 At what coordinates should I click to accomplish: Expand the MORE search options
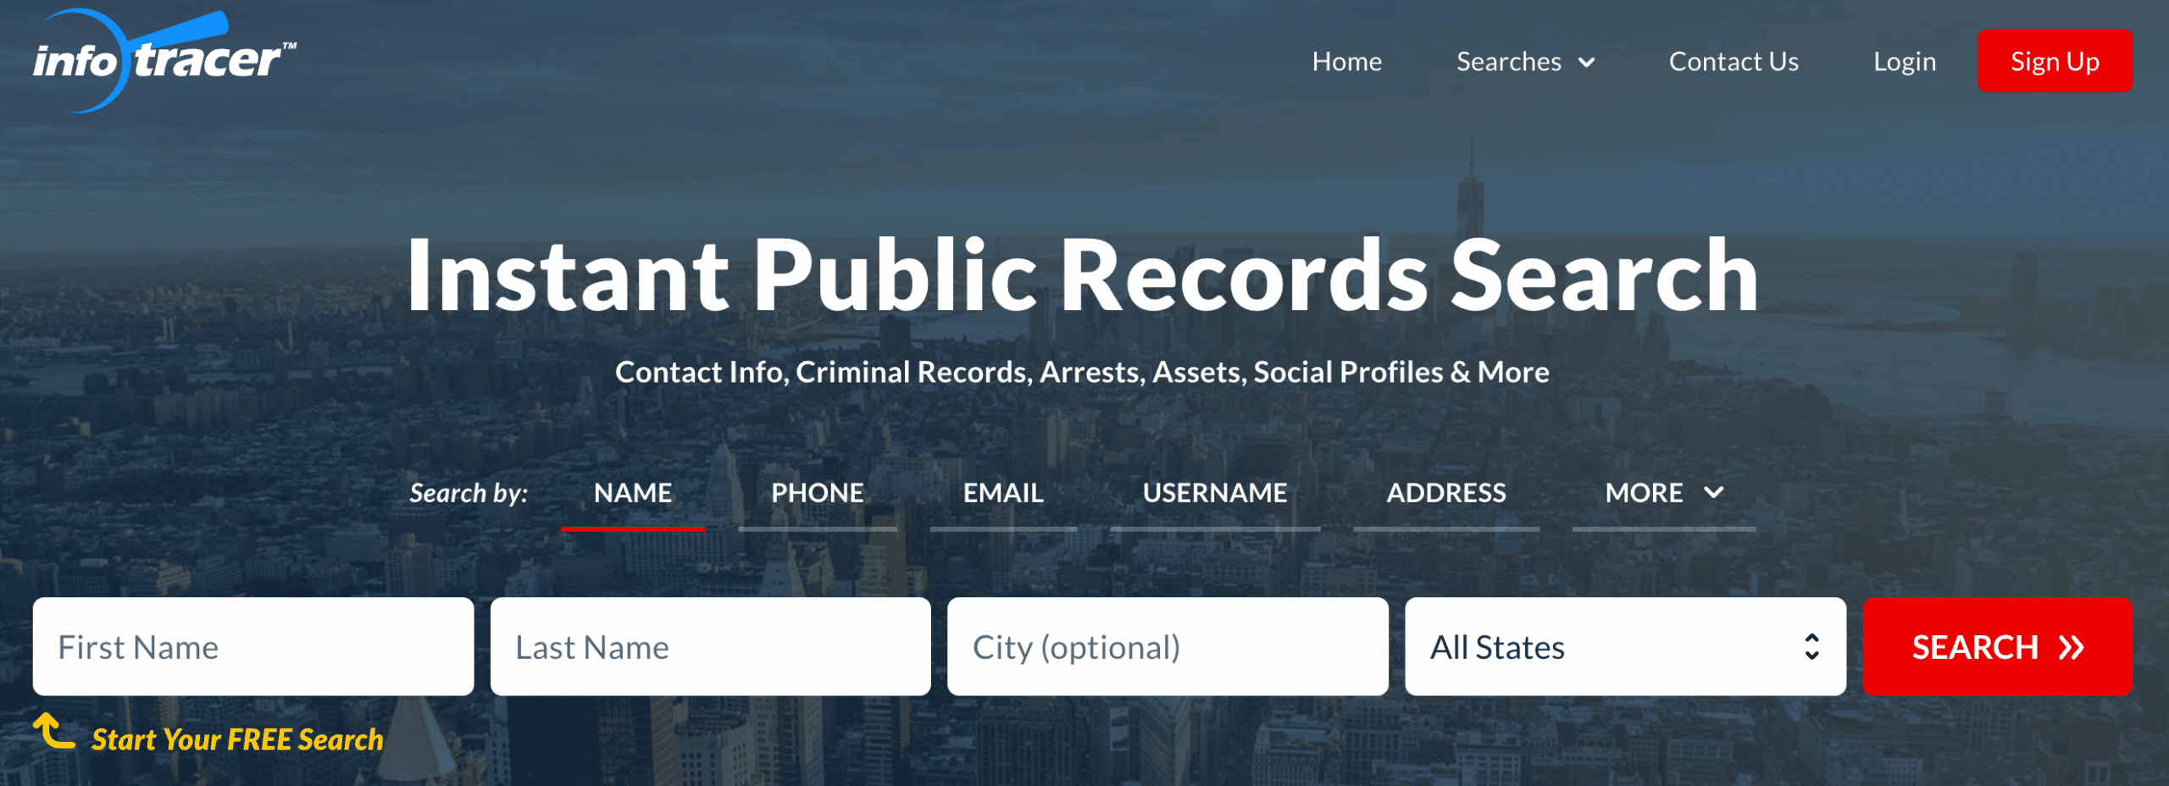click(x=1664, y=493)
